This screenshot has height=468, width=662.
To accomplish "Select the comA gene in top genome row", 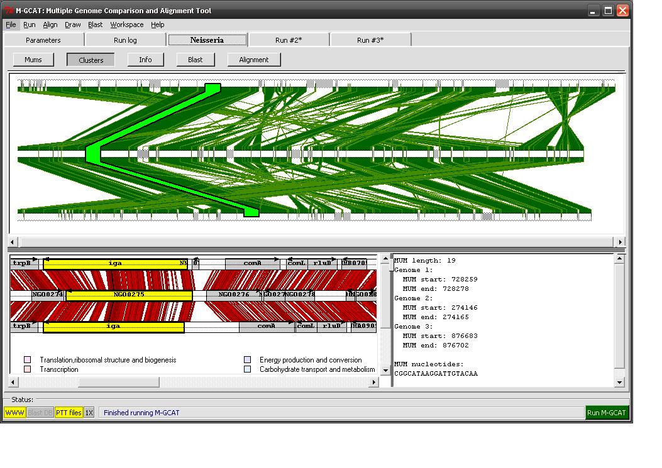I will point(252,264).
